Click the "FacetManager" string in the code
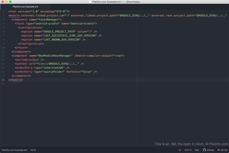Viewport: 229px width, 153px height. pos(49,19)
